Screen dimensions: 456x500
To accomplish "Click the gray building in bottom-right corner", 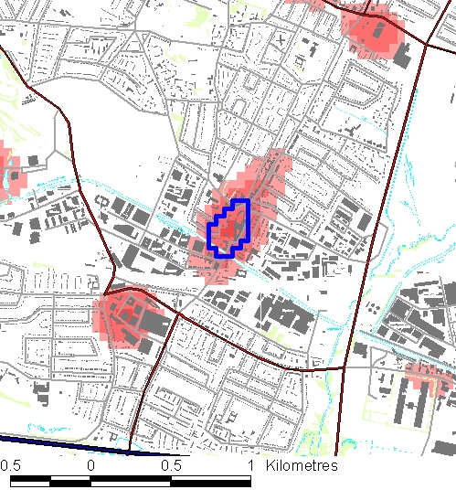I will (x=445, y=448).
